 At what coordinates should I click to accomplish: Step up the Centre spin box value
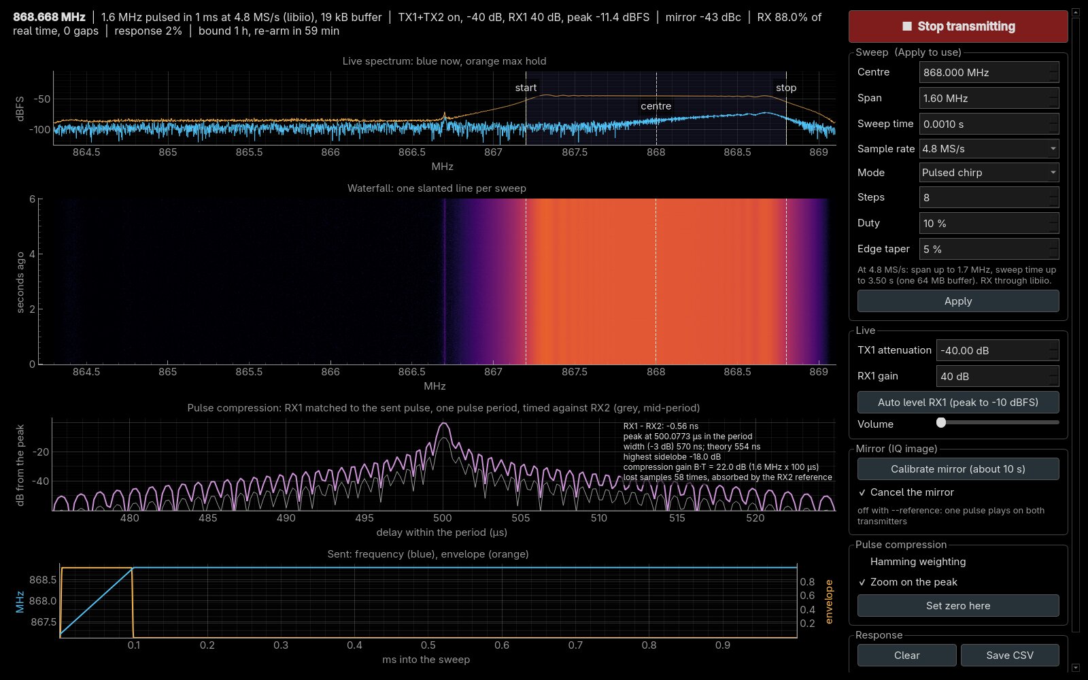1053,67
